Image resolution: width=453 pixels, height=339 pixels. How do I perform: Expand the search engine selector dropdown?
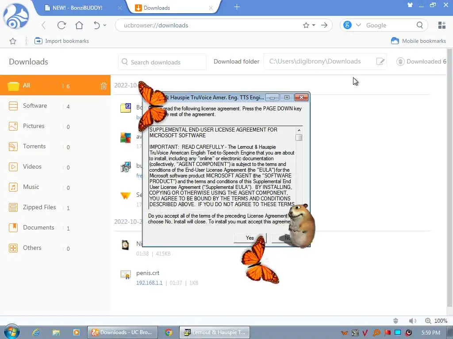pyautogui.click(x=358, y=25)
